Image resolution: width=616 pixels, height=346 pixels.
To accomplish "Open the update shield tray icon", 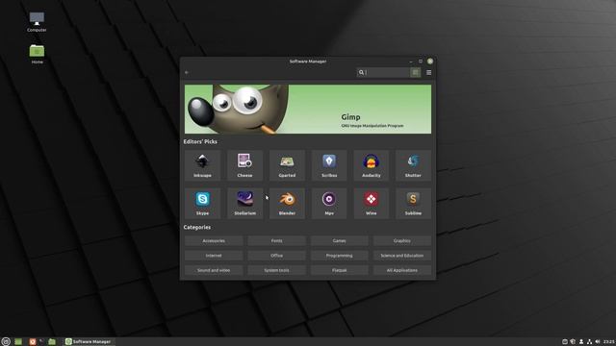I will pos(573,342).
